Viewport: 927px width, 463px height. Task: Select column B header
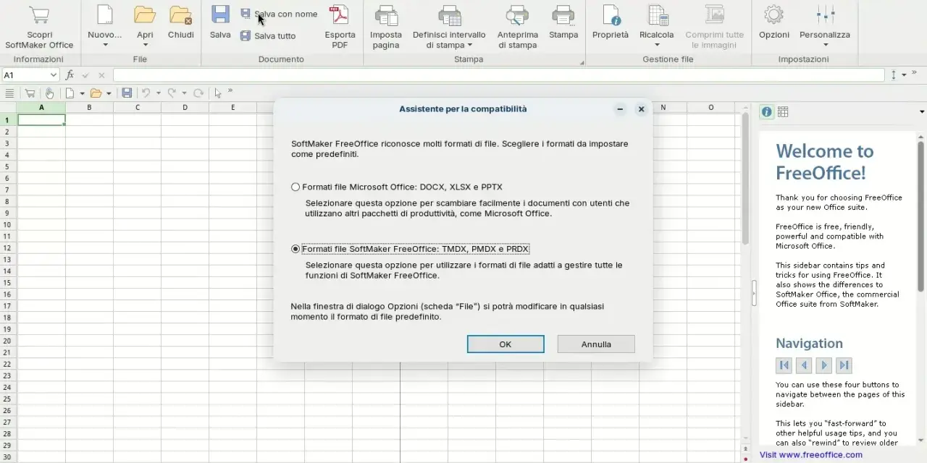[89, 107]
